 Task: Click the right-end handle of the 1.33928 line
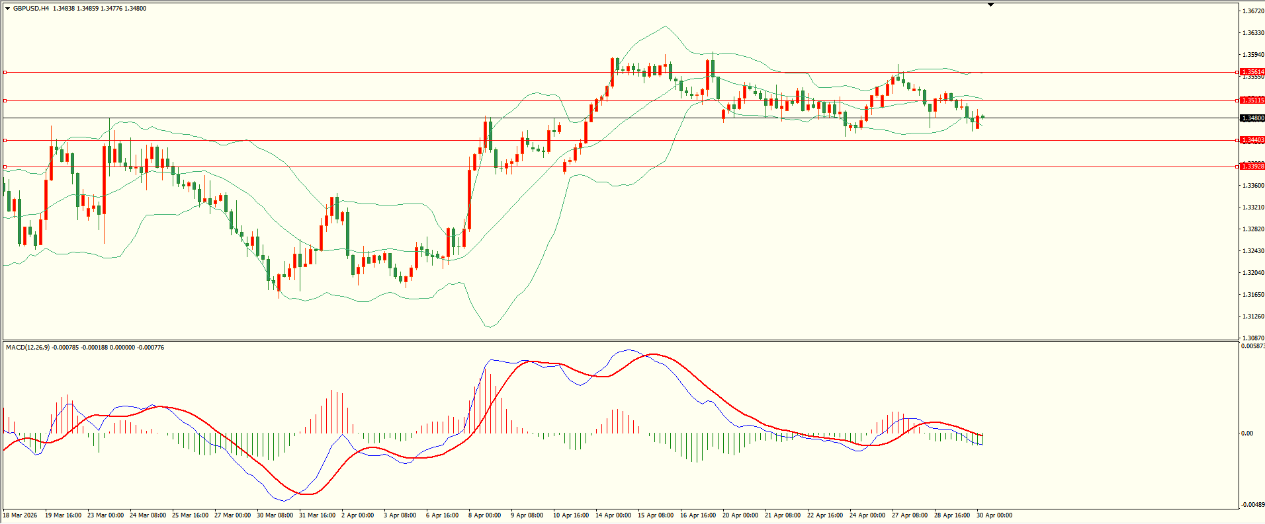(x=1237, y=167)
